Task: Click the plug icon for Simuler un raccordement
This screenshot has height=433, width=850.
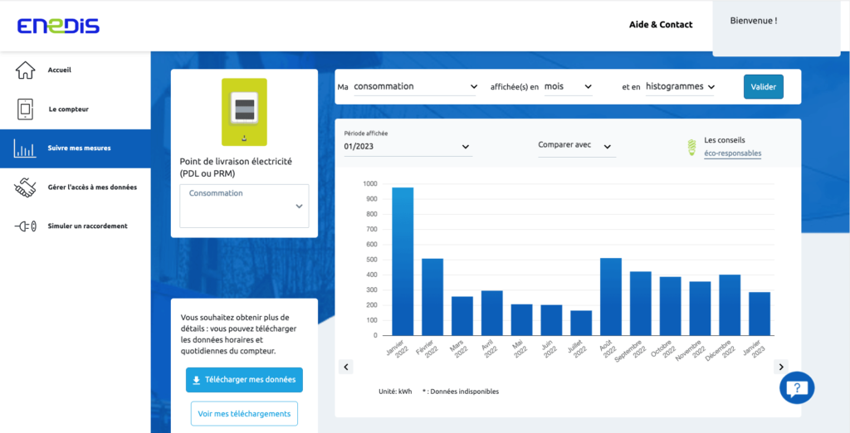Action: 25,226
